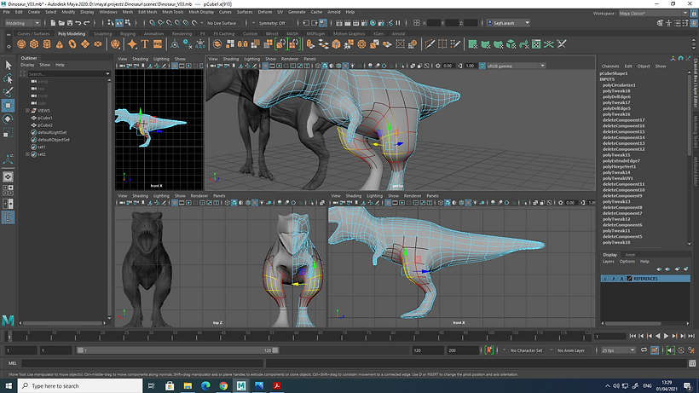Open the Mesh Tools menu
The height and width of the screenshot is (393, 699).
172,12
